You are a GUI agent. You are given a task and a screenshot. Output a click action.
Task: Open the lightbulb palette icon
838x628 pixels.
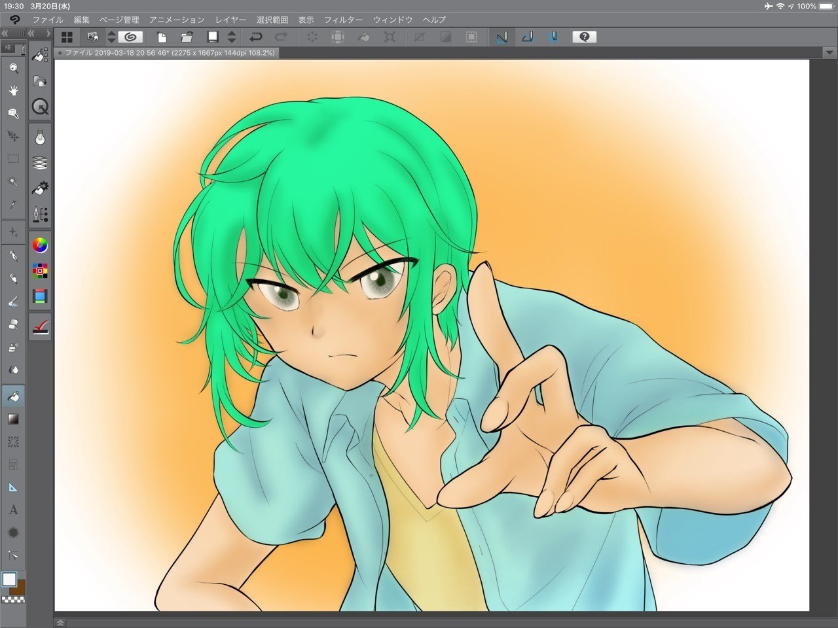tap(40, 137)
